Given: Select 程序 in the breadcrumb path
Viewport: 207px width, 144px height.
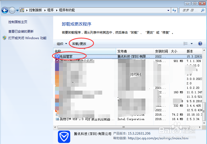Looking at the screenshot, I should (50, 10).
